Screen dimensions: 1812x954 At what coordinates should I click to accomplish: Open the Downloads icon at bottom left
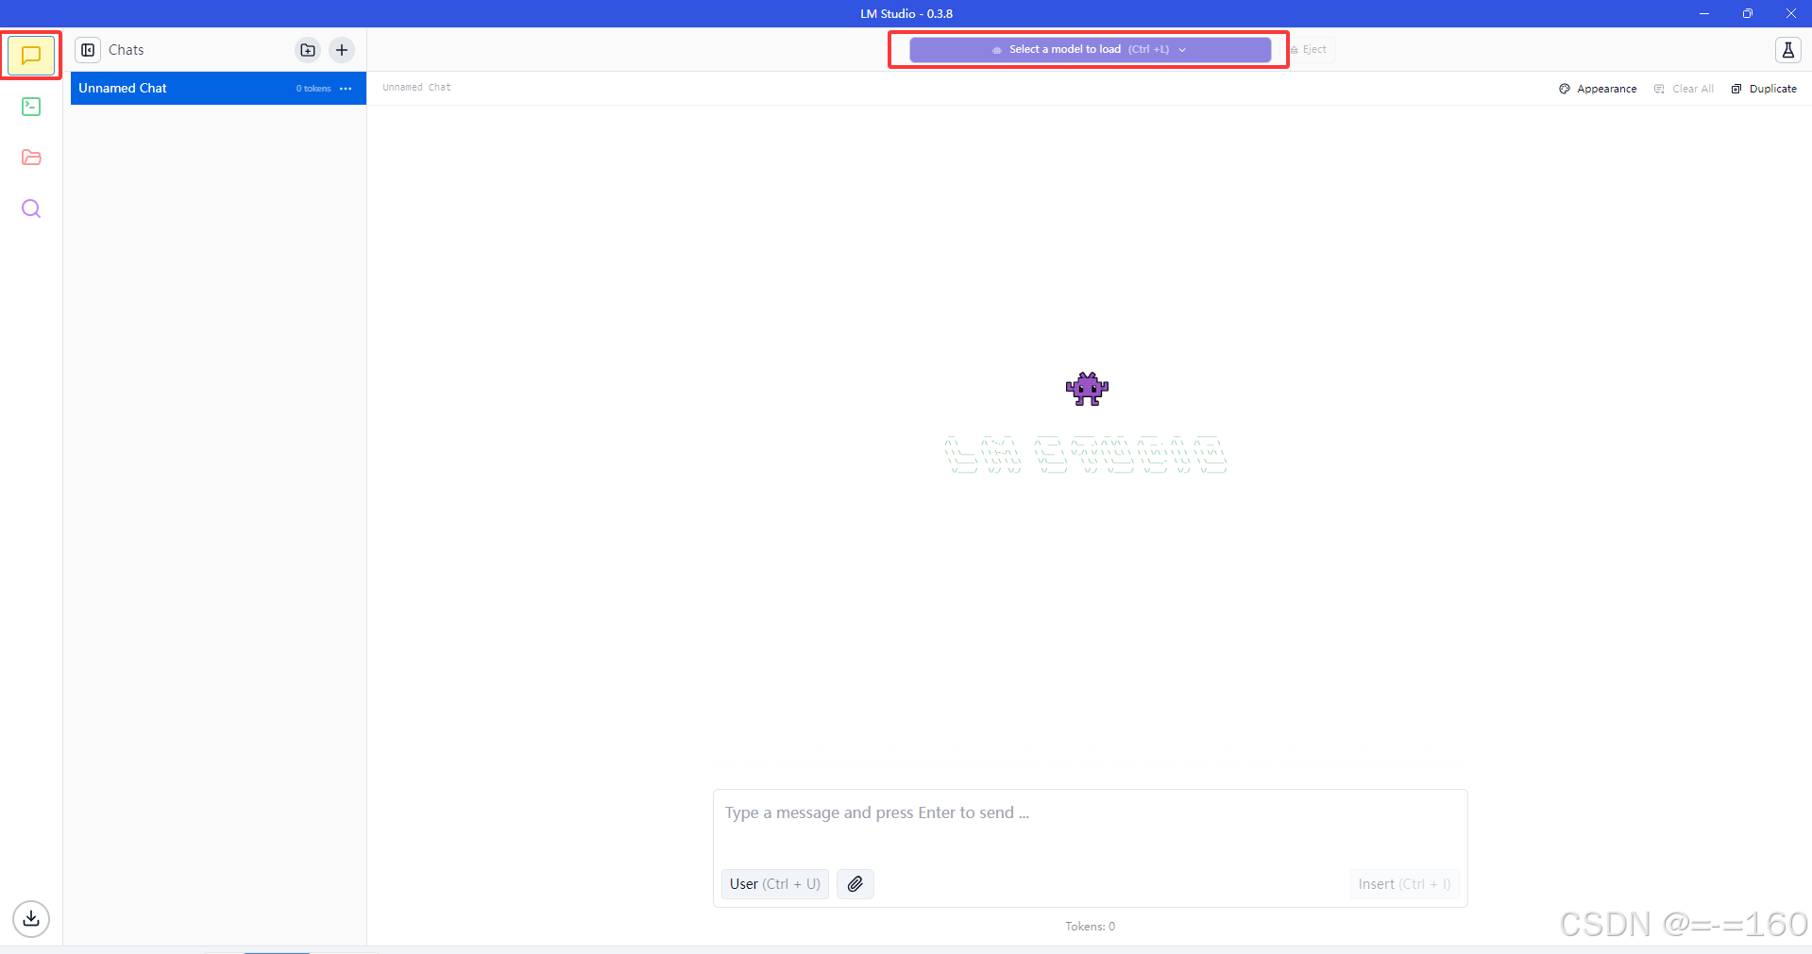tap(31, 918)
